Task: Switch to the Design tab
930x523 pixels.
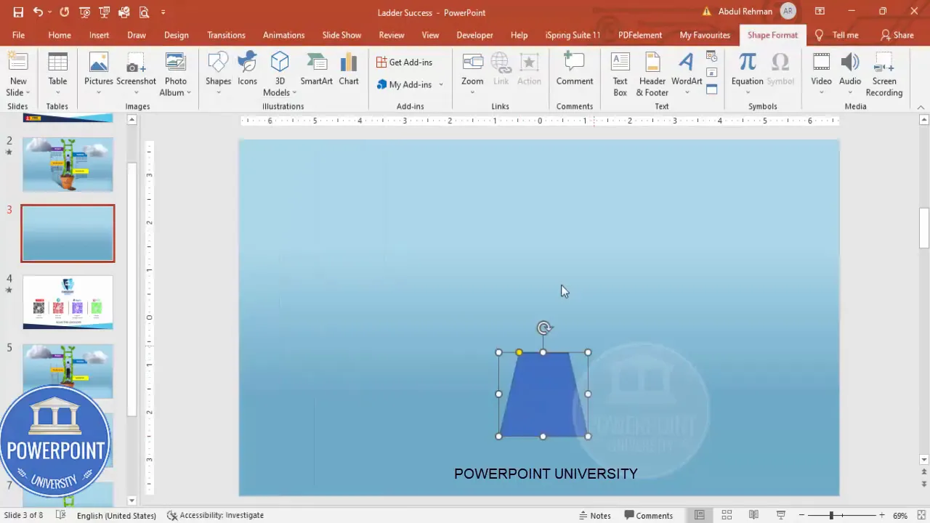Action: pos(176,35)
